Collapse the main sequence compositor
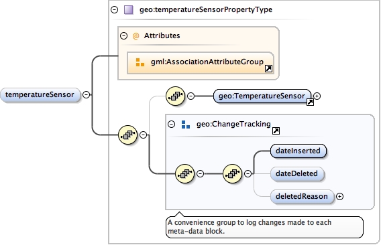 coord(144,135)
